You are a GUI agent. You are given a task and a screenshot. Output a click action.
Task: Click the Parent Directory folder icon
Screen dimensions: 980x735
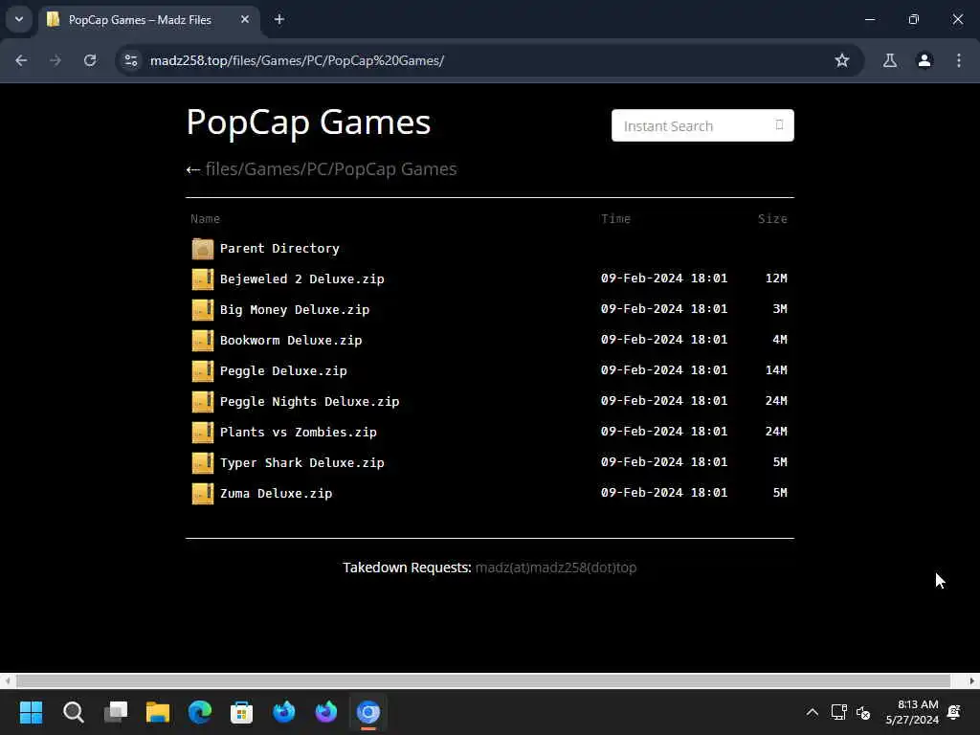(203, 249)
